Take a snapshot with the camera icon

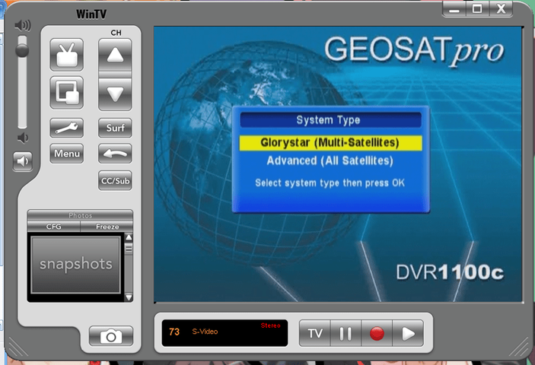[x=111, y=336]
